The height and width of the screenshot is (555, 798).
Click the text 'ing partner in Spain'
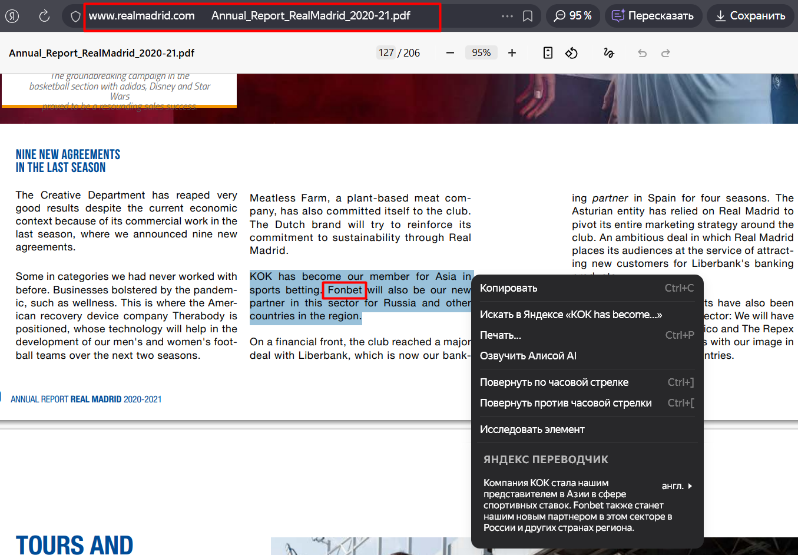(x=627, y=198)
